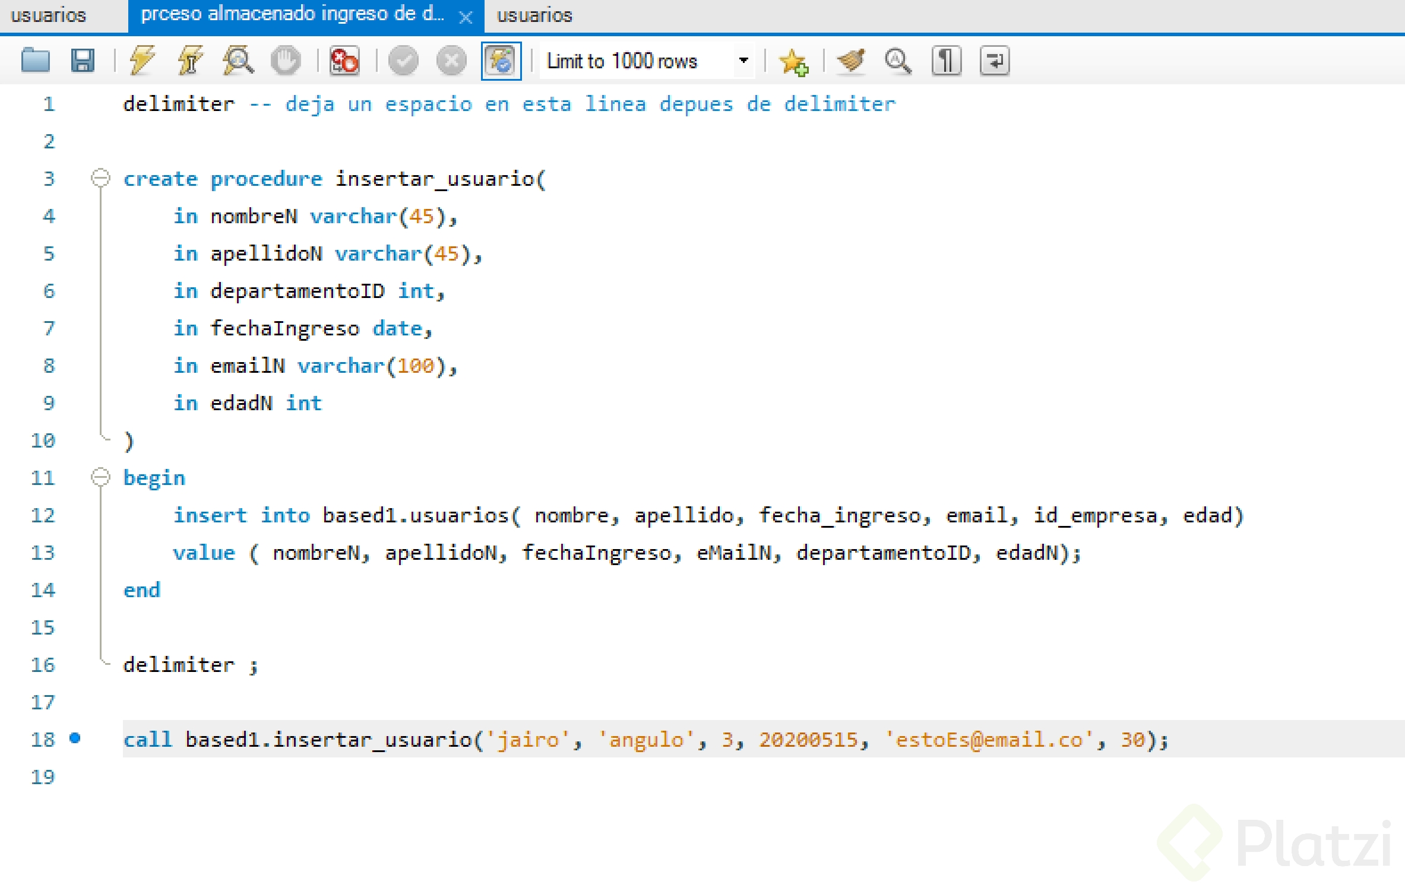Viewport: 1405px width, 891px height.
Task: Click the add snippet star icon
Action: click(x=794, y=62)
